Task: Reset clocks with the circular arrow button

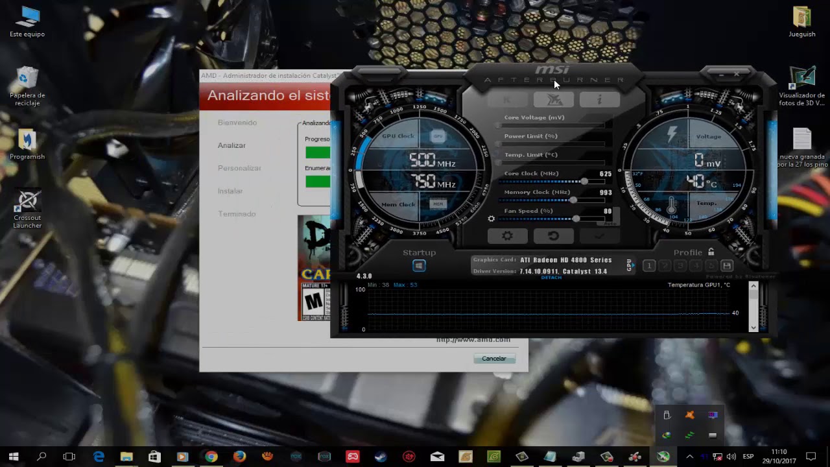Action: tap(553, 236)
